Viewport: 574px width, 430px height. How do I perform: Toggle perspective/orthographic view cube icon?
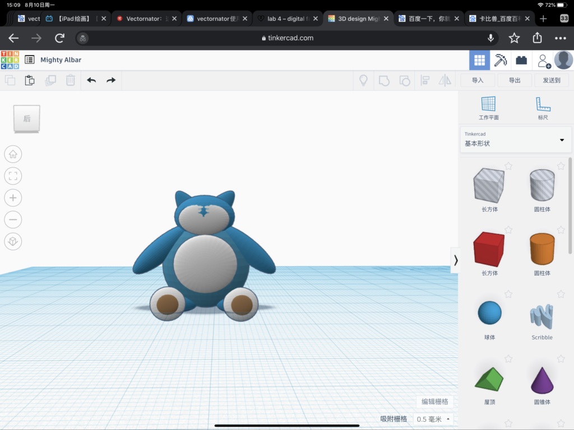pos(13,241)
